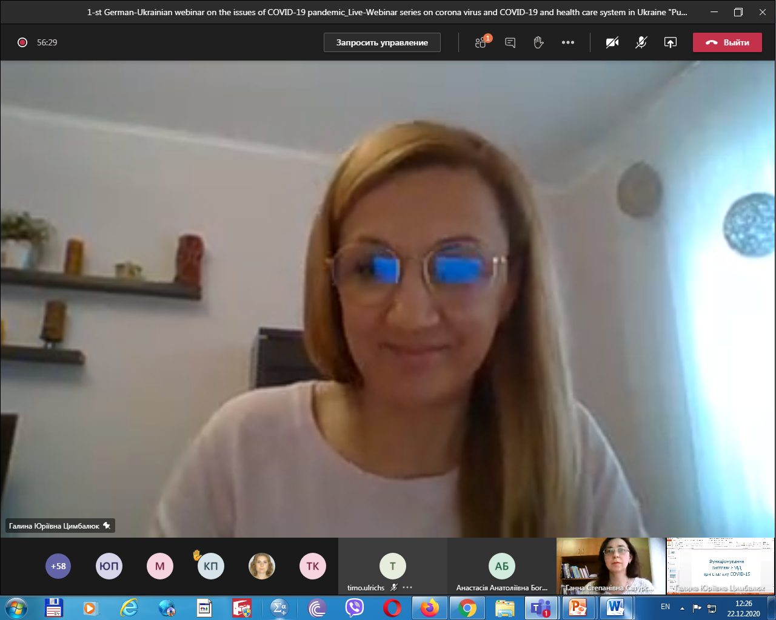Leave the meeting with Выйти button

coord(727,42)
